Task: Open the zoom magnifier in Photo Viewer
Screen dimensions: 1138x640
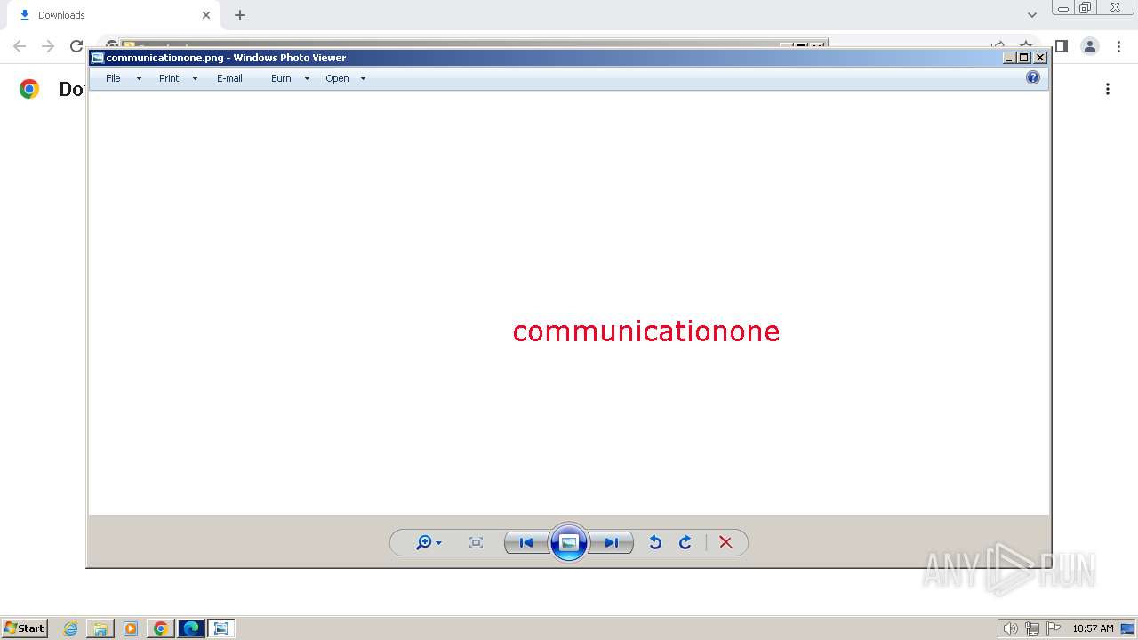Action: click(424, 542)
